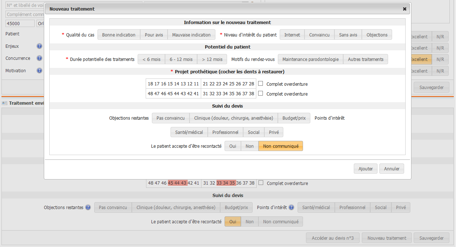
Task: Select Budget/prix objection in the dialog
Action: (294, 118)
